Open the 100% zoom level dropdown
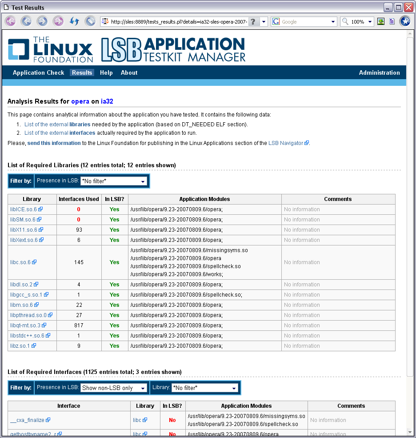This screenshot has height=438, width=416. [370, 21]
